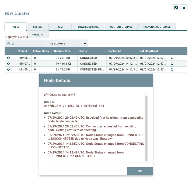Disconnect cfm08 node via power icon

tap(172, 69)
